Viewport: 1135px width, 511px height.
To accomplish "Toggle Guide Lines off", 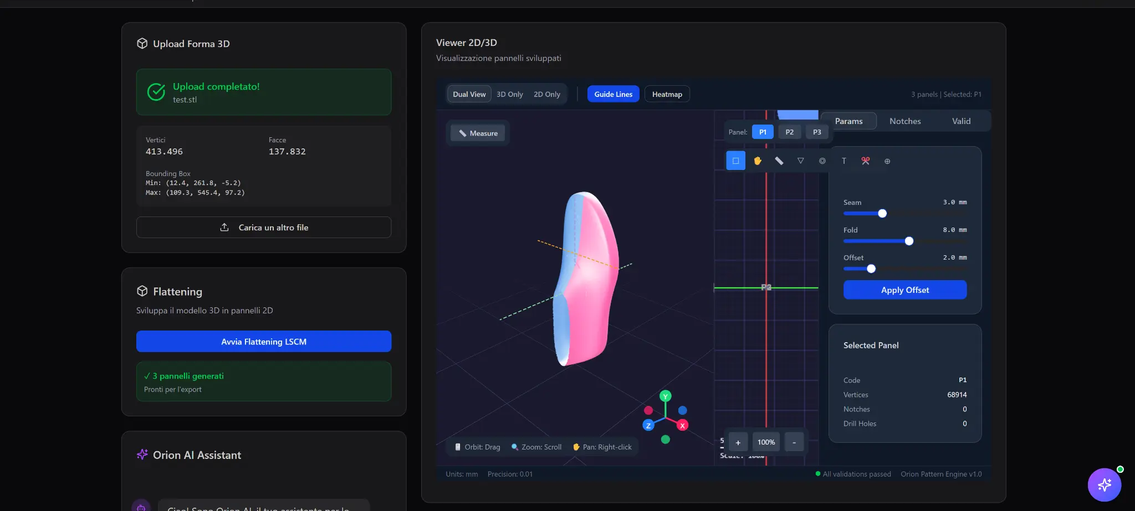I will tap(613, 94).
